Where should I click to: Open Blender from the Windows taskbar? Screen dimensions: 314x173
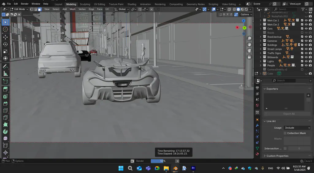click(175, 168)
